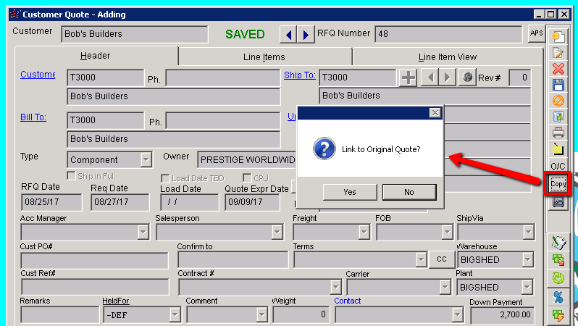578x326 pixels.
Task: Click the plus icon beside Ship To
Action: click(409, 78)
